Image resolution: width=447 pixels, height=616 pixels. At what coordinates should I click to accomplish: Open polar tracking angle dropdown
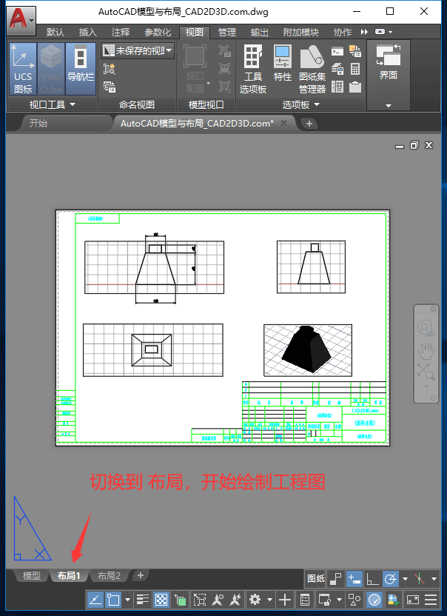click(405, 579)
